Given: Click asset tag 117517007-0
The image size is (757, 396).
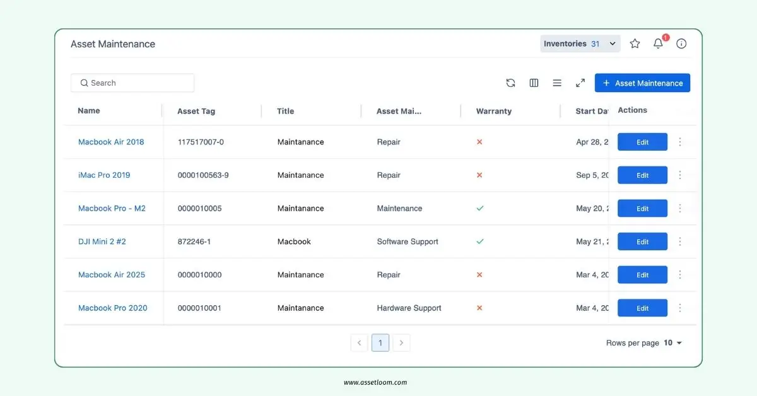Looking at the screenshot, I should [x=201, y=142].
